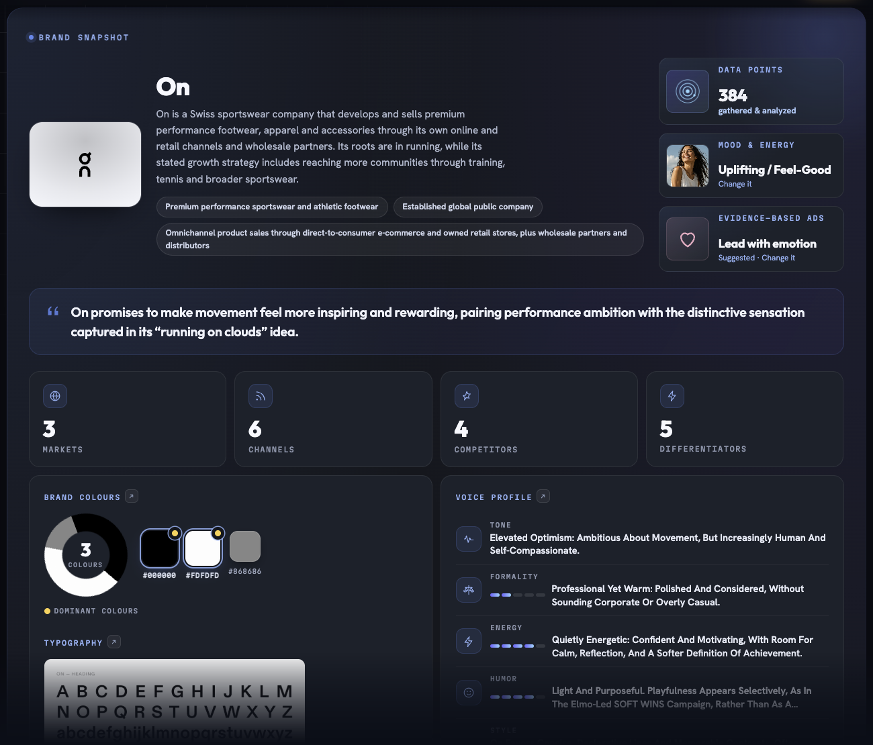Open the 3 Markets card
Viewport: 873px width, 745px height.
click(128, 419)
